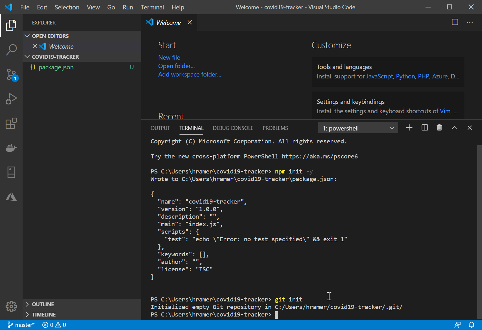Click Tools and languages heading
The width and height of the screenshot is (482, 330).
[344, 67]
